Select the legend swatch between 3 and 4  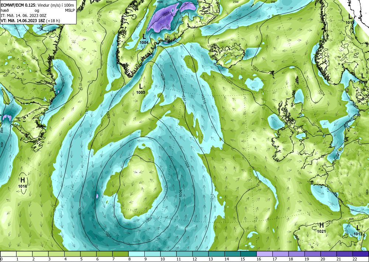pos(56,254)
